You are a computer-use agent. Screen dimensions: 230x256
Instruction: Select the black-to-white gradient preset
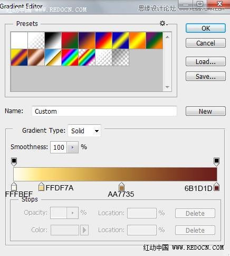[53, 40]
